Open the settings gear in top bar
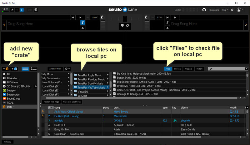Viewport: 250px width, 145px height. click(x=232, y=10)
